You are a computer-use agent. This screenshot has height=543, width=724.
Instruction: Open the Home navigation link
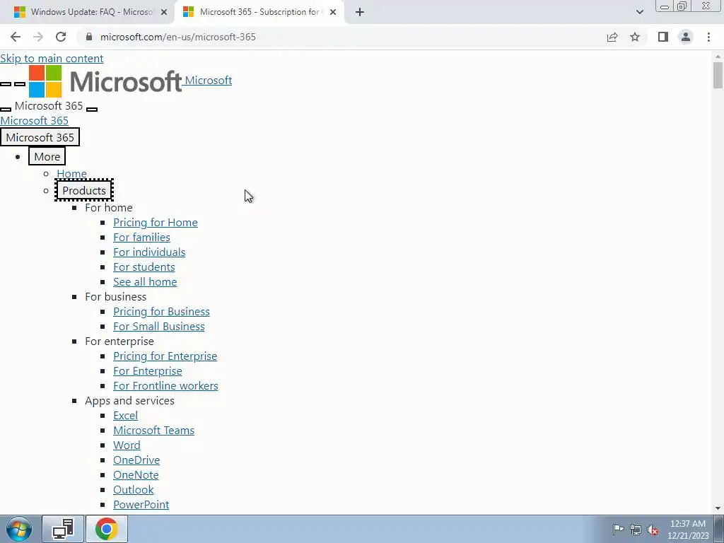[x=71, y=174]
